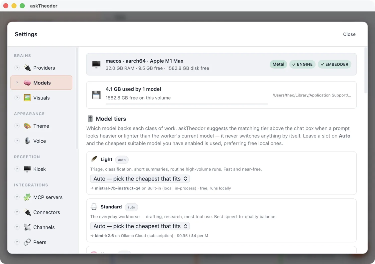Click the question mark beside MCP servers
375x264 pixels.
tap(17, 197)
